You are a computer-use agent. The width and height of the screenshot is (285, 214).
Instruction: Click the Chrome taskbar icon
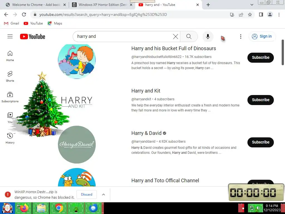coord(58,208)
